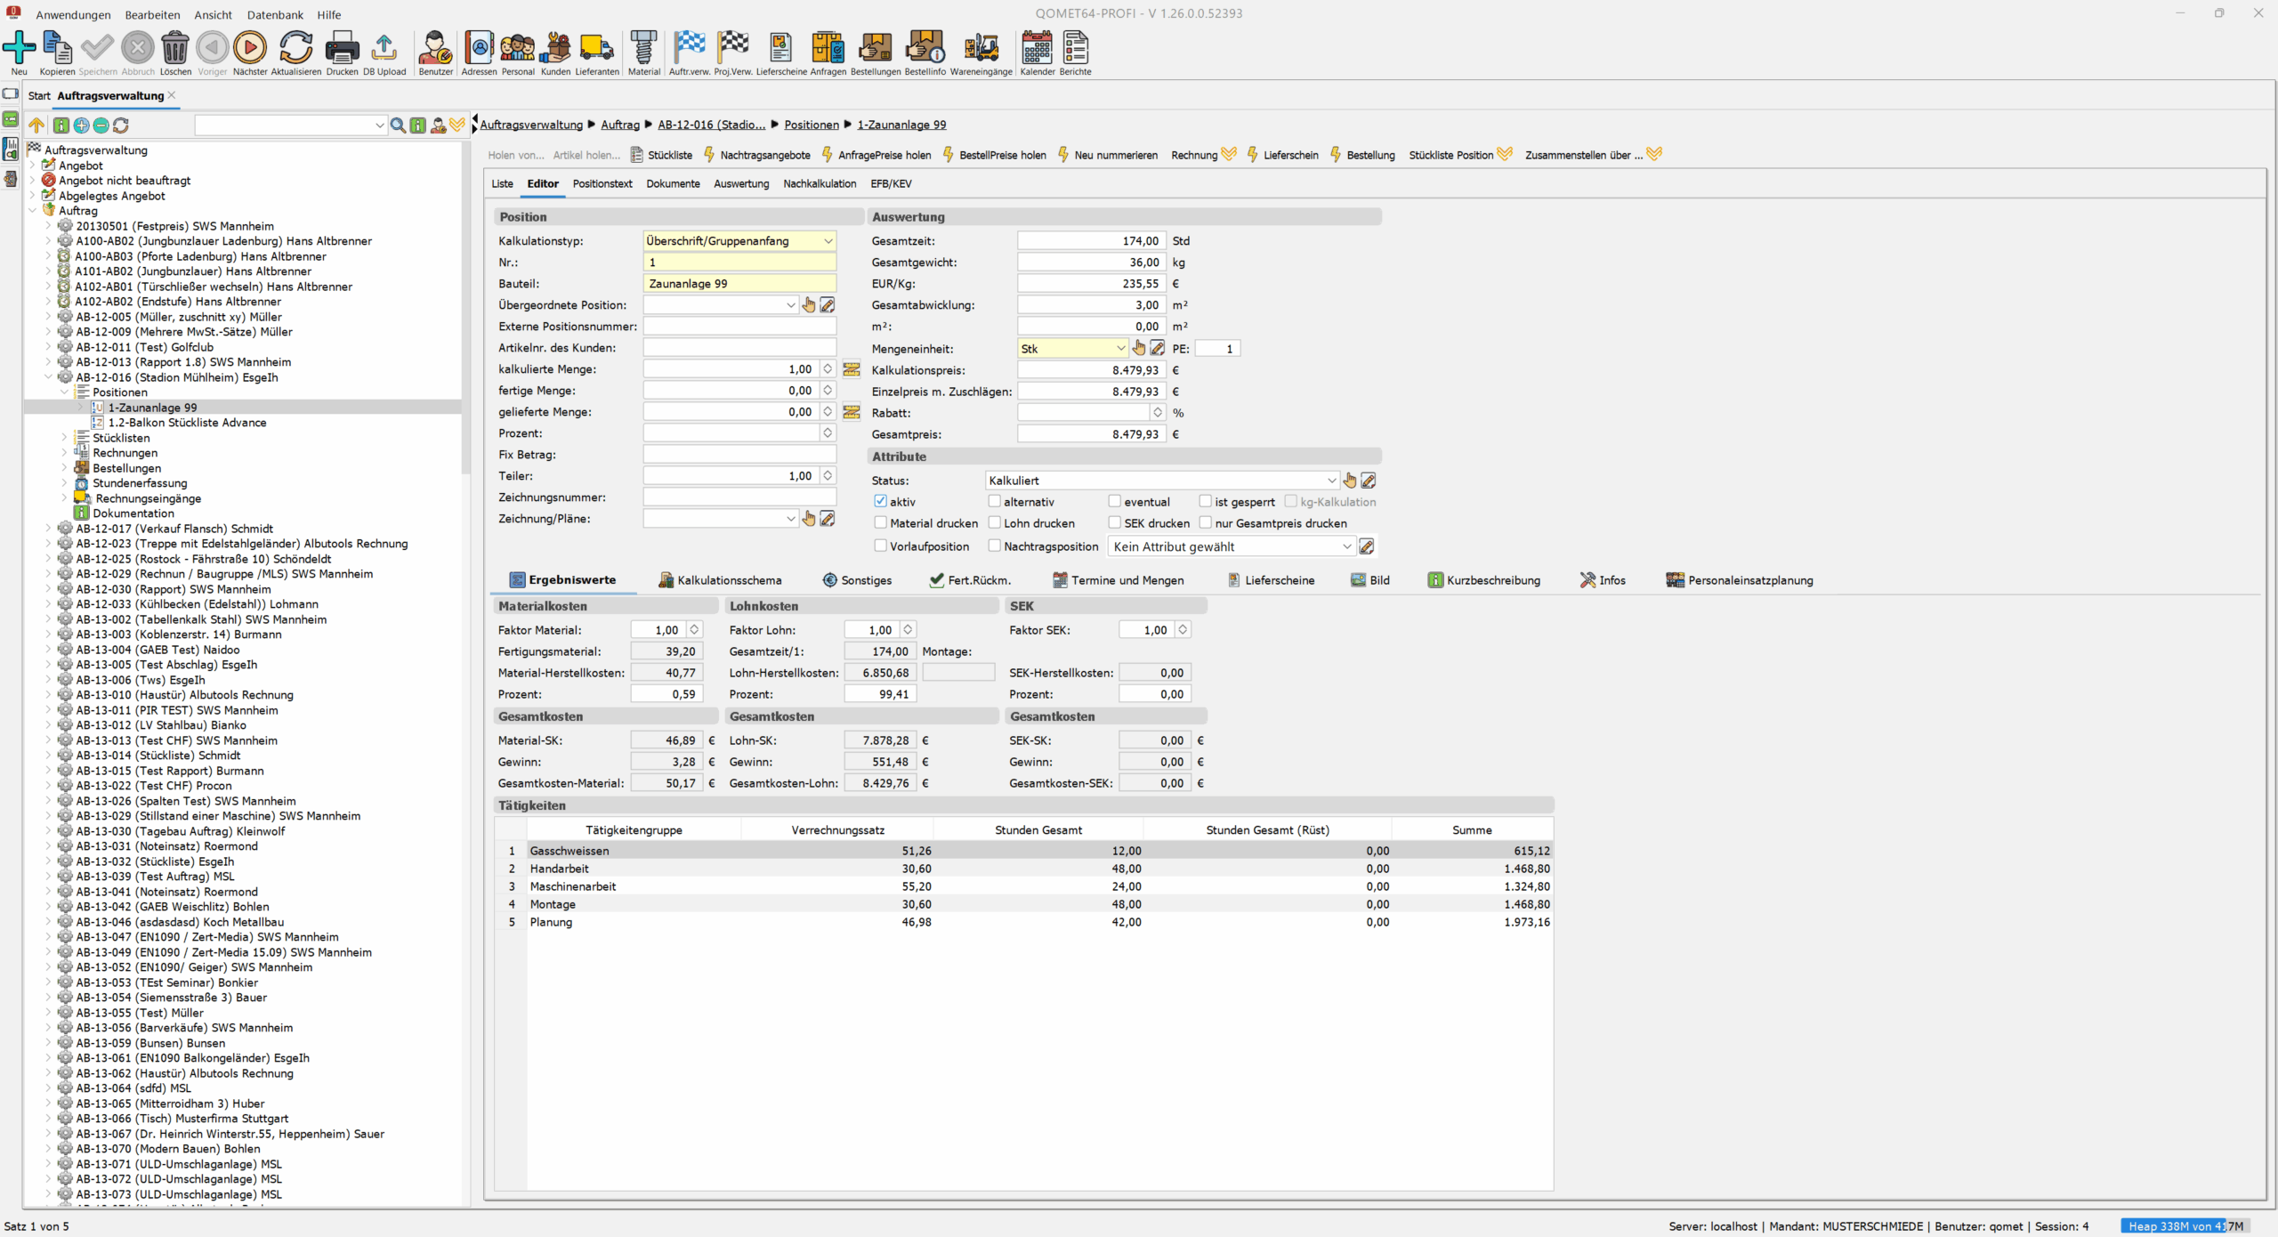Open Wareneingänge forklift icon
The height and width of the screenshot is (1237, 2278).
(x=981, y=49)
